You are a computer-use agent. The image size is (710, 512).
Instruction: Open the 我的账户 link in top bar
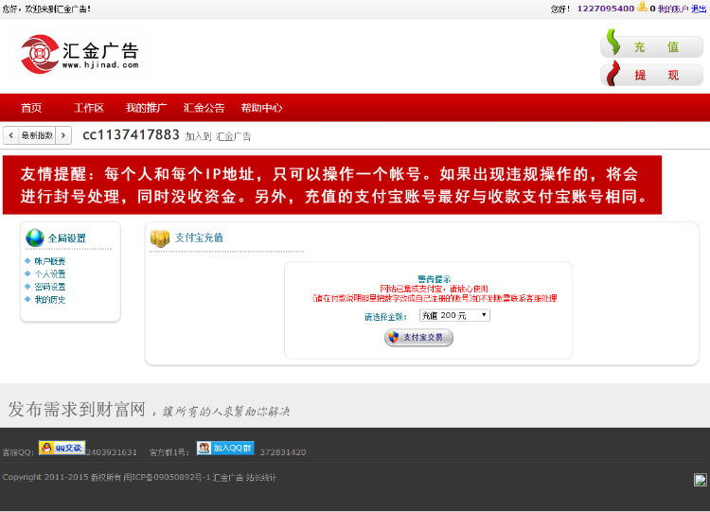673,9
